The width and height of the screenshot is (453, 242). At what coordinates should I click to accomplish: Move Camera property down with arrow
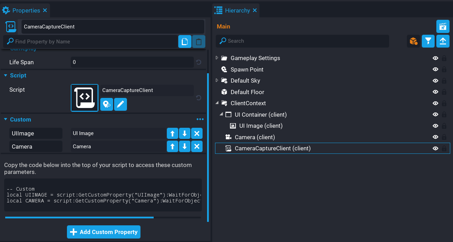[185, 147]
